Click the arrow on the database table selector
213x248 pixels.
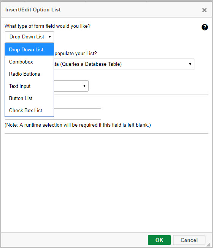(x=190, y=64)
